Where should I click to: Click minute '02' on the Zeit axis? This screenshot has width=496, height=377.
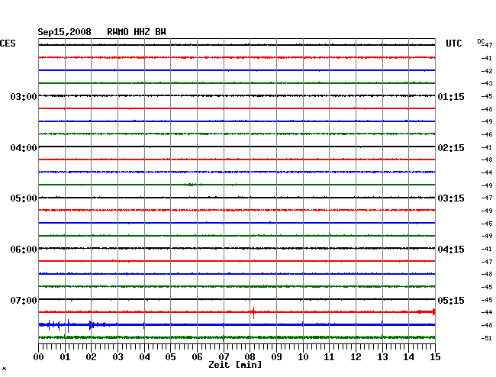(x=91, y=357)
